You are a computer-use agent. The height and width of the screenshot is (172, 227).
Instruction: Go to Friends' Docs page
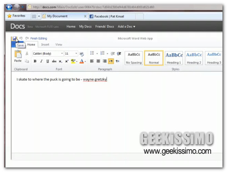click(x=105, y=26)
